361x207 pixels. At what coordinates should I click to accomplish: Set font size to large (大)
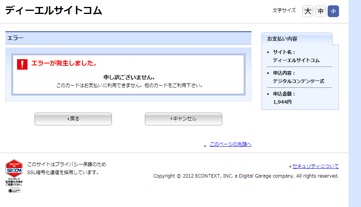(308, 11)
